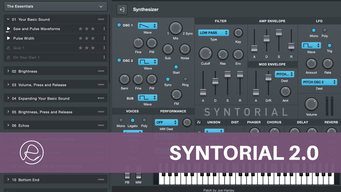Click the PB pitch bend wheel
Image resolution: width=341 pixels, height=192 pixels.
pos(127,172)
